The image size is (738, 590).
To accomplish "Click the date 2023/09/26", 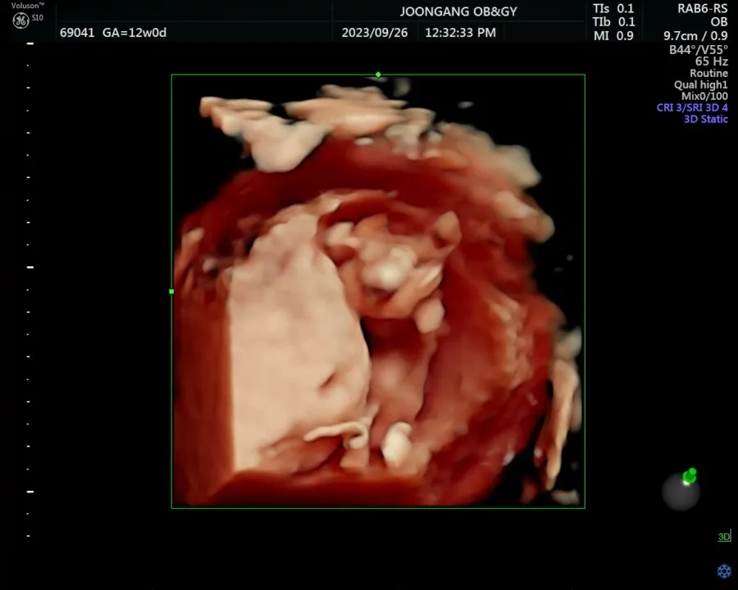I will (x=374, y=33).
